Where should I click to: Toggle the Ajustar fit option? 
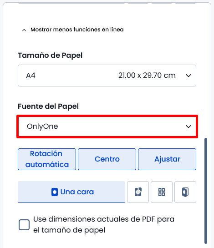167,159
